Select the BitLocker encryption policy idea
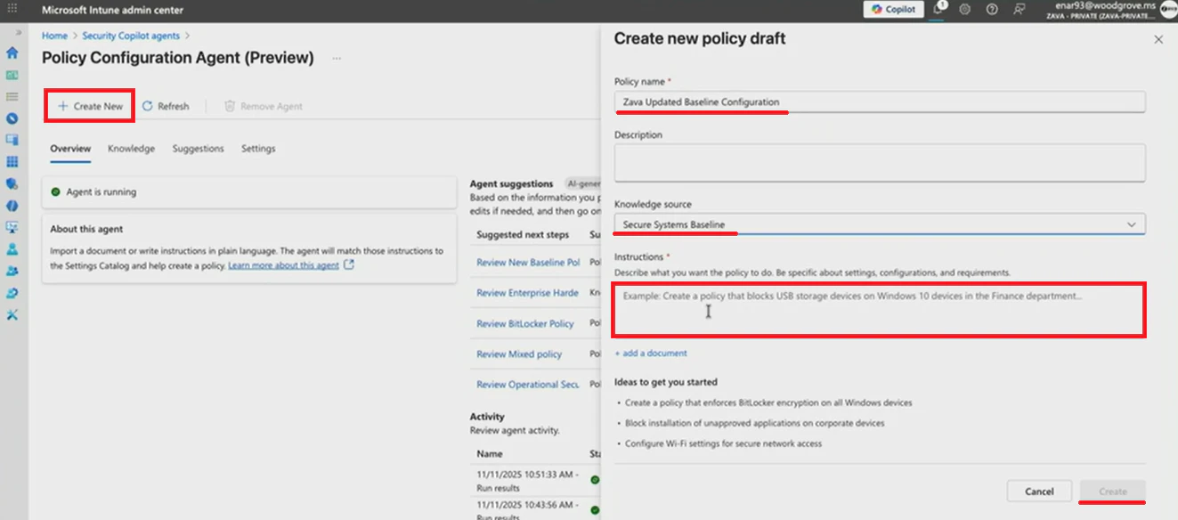The height and width of the screenshot is (520, 1178). tap(768, 402)
